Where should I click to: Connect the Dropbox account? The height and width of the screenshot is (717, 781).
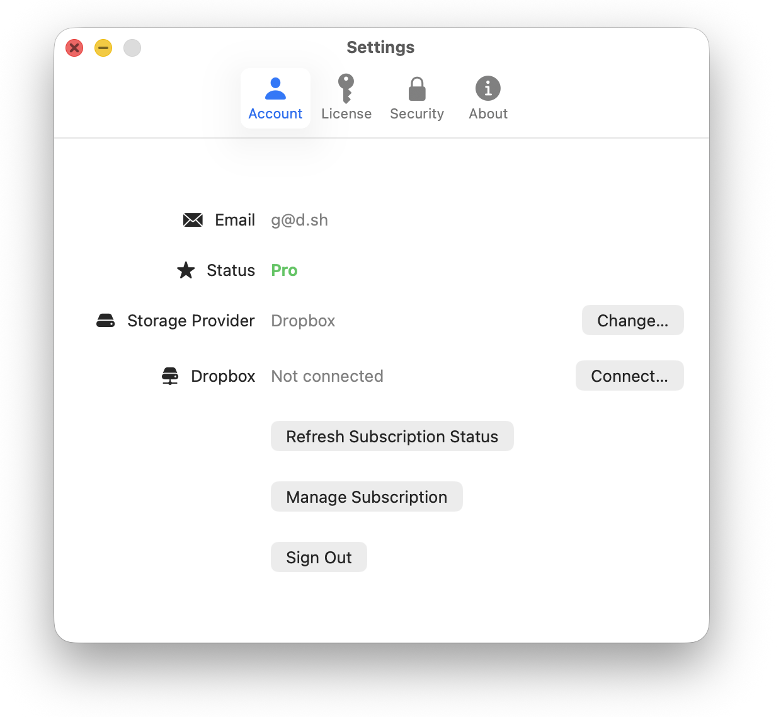click(629, 376)
